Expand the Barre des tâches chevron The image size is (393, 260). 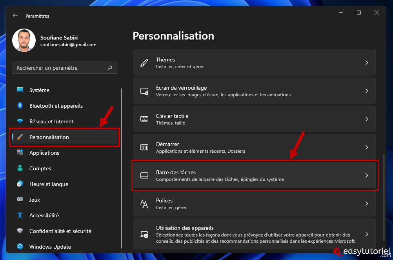click(x=367, y=175)
